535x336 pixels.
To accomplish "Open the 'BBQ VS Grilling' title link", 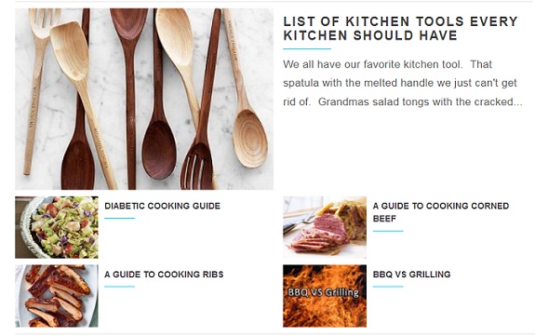I will [411, 275].
